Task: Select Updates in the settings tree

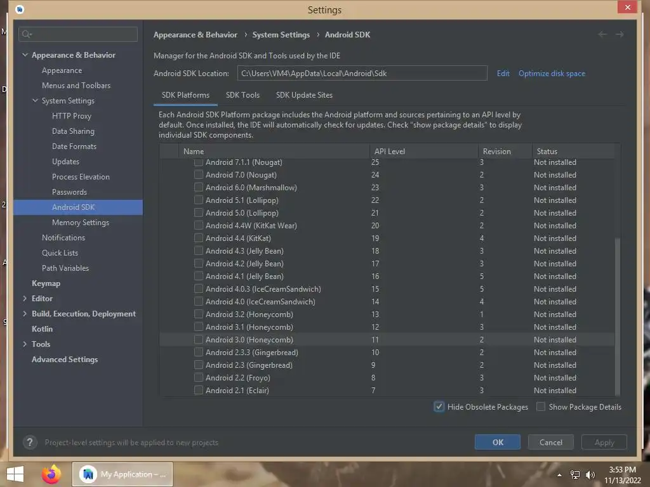Action: [x=65, y=162]
